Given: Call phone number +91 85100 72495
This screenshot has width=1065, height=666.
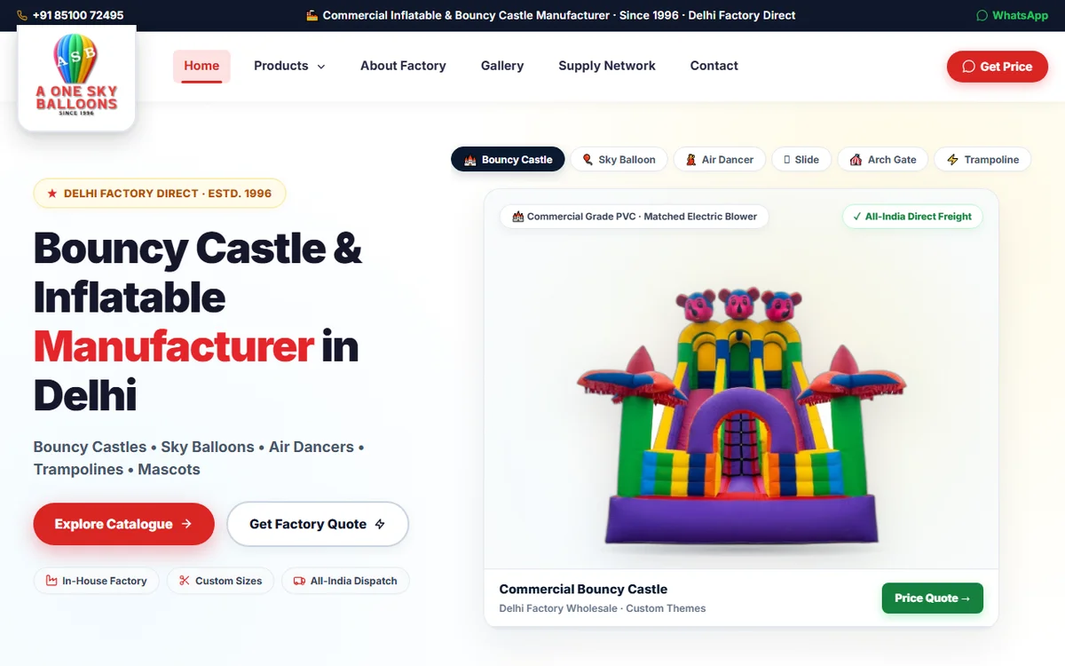Looking at the screenshot, I should [78, 15].
